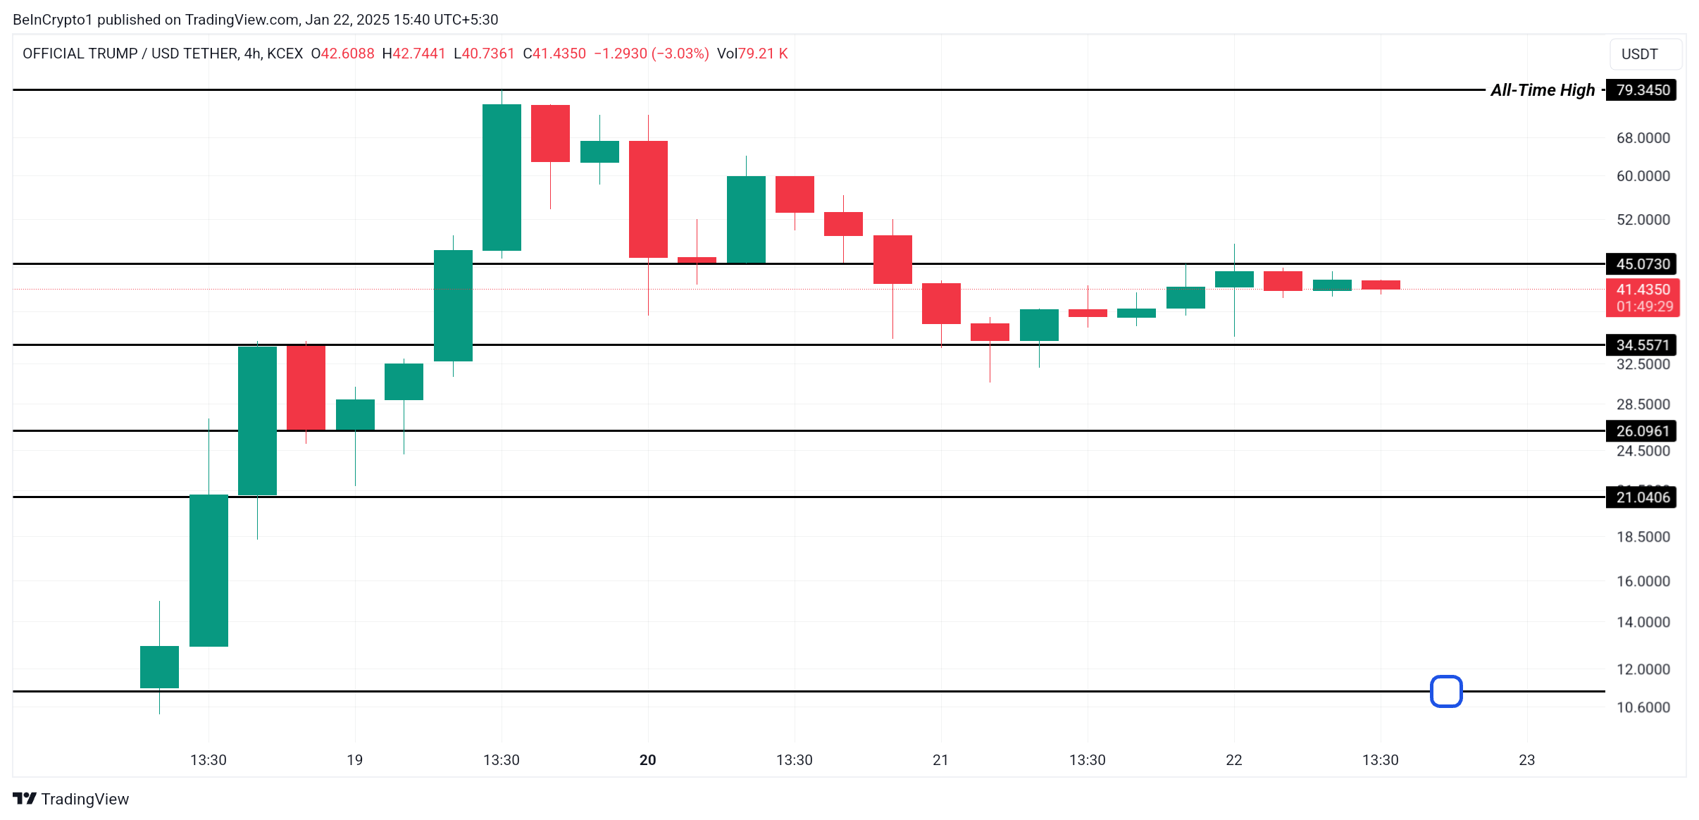The width and height of the screenshot is (1699, 820).
Task: Click the blue rounded square marker
Action: (1446, 691)
